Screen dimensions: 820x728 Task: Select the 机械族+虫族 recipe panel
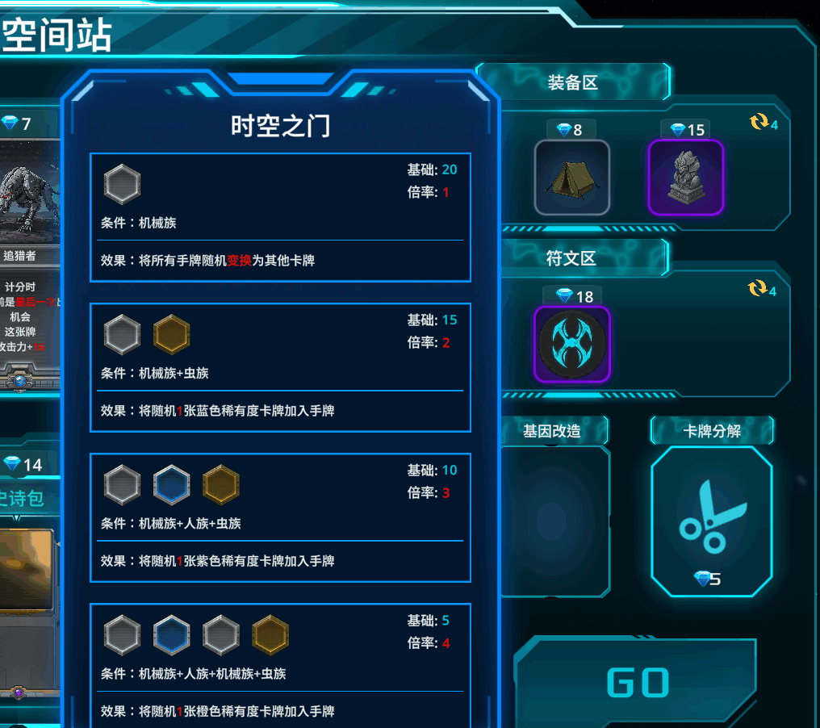tap(280, 368)
